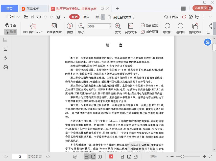216x161 pixels.
Task: Click the redo arrow icon
Action: pyautogui.click(x=52, y=17)
